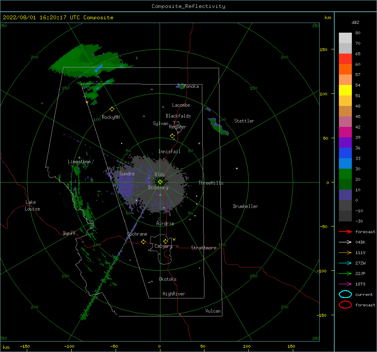Click the Lake Louise label
Image resolution: width=377 pixels, height=352 pixels.
pos(32,206)
